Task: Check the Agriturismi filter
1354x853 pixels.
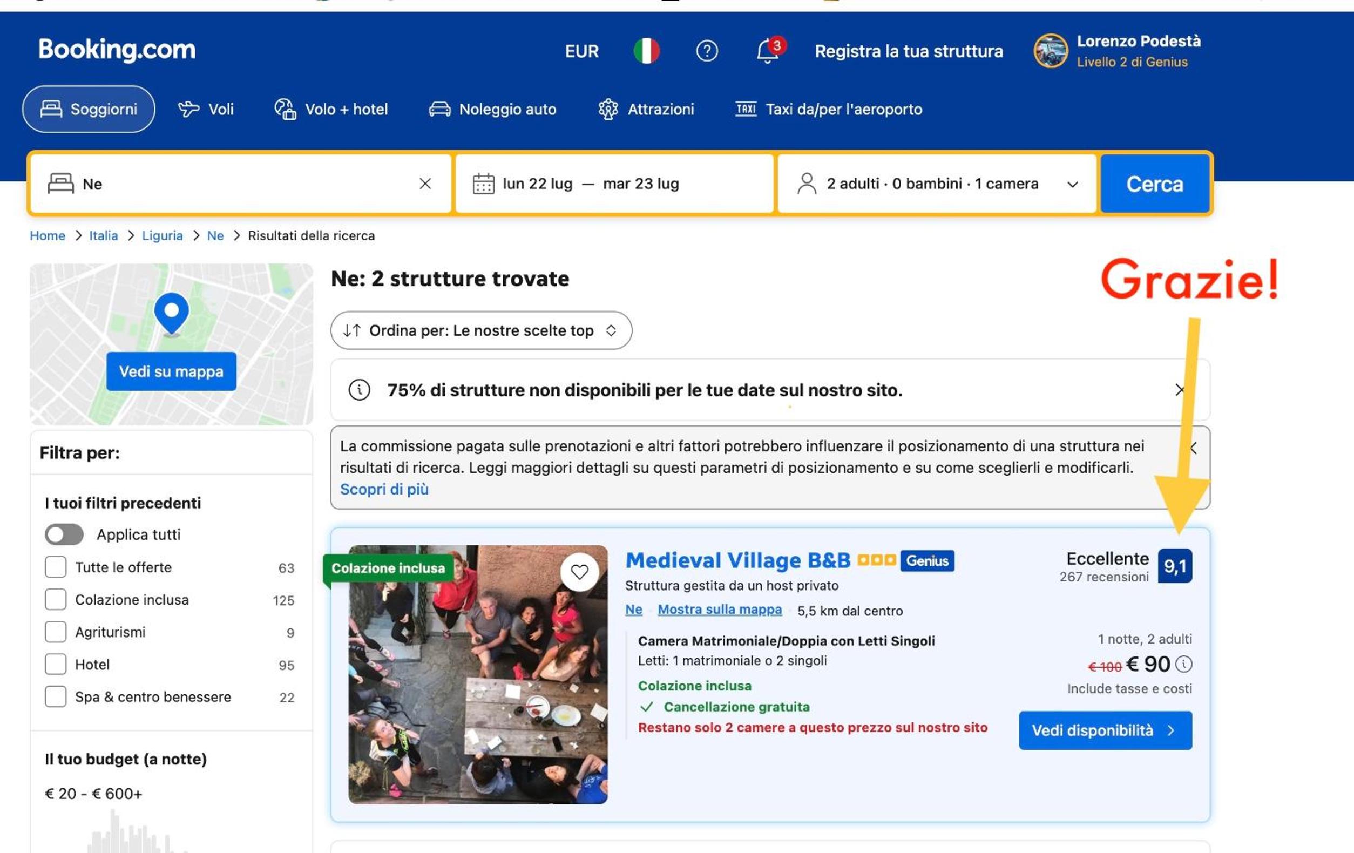Action: pos(56,632)
